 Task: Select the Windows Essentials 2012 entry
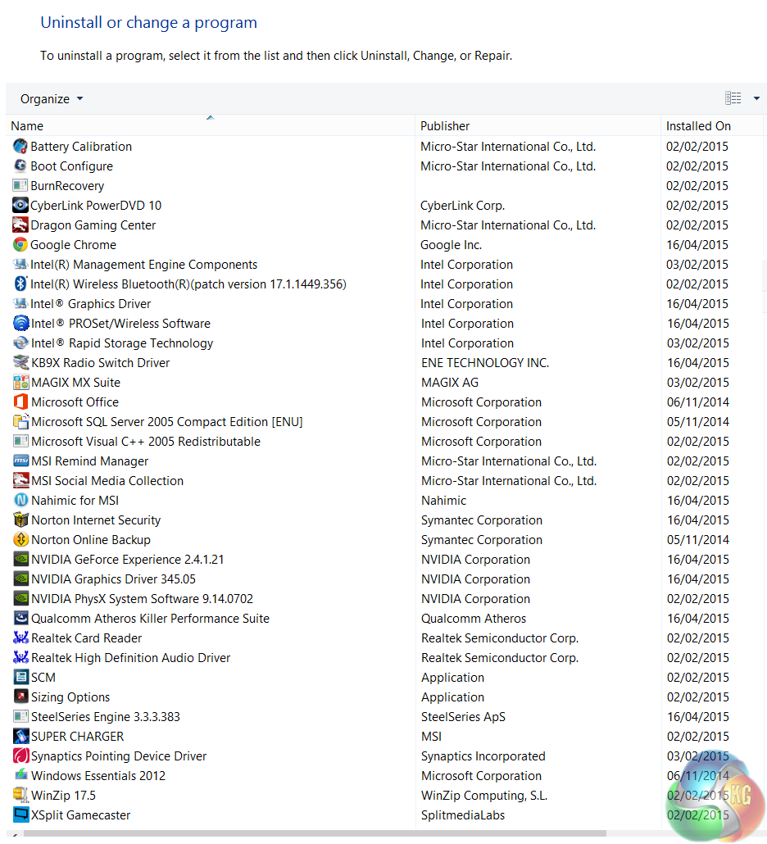point(98,776)
